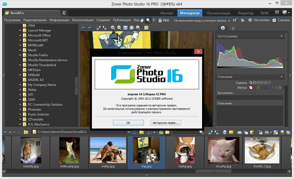Switch to the RAW tab

click(264, 13)
